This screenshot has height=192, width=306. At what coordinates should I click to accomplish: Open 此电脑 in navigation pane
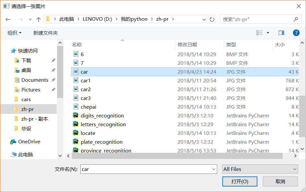(x=25, y=155)
